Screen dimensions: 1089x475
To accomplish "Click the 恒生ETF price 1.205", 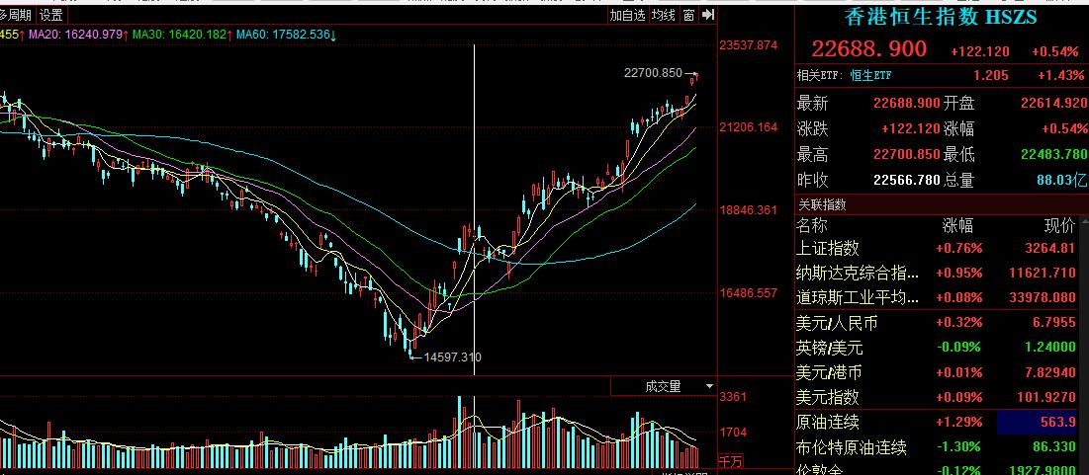I will (991, 76).
